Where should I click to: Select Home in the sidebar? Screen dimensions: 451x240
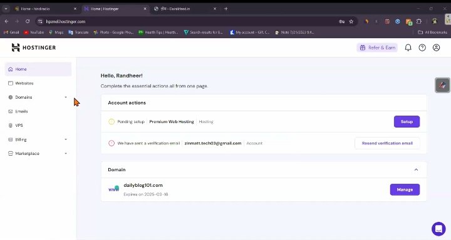tap(38, 69)
